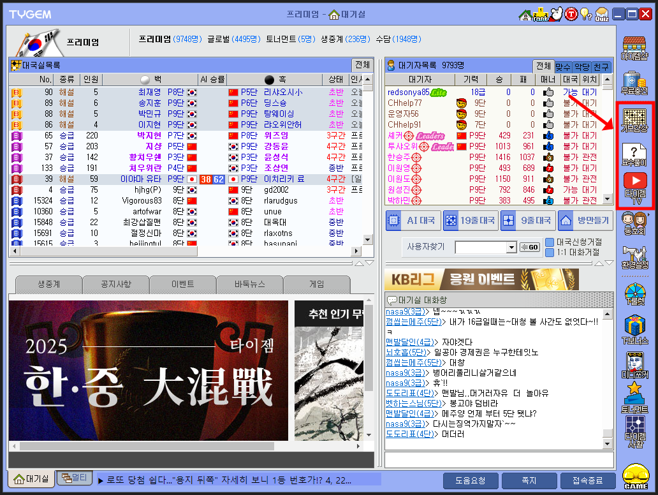The height and width of the screenshot is (495, 658).
Task: Sort game list by 인원 column header
Action: [91, 79]
